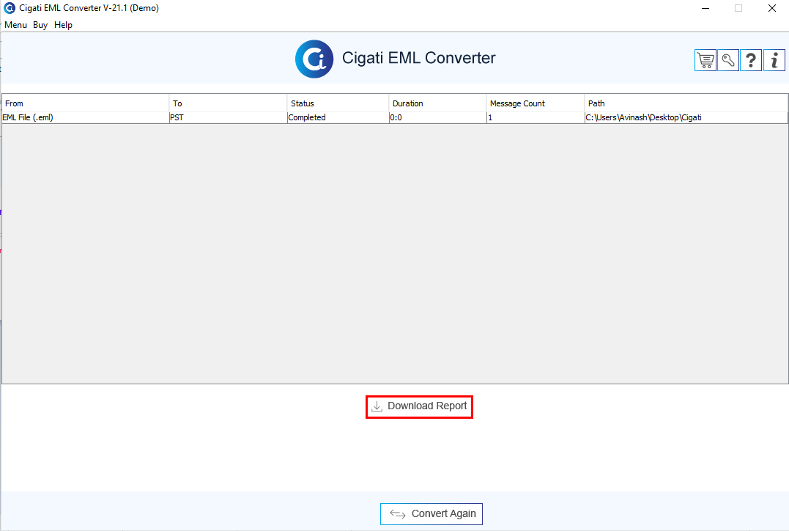Select the Status column header
The image size is (789, 531).
click(338, 103)
